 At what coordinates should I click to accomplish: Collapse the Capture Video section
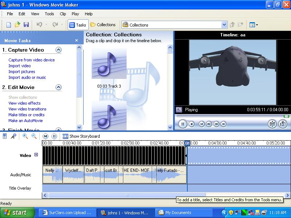pos(59,50)
